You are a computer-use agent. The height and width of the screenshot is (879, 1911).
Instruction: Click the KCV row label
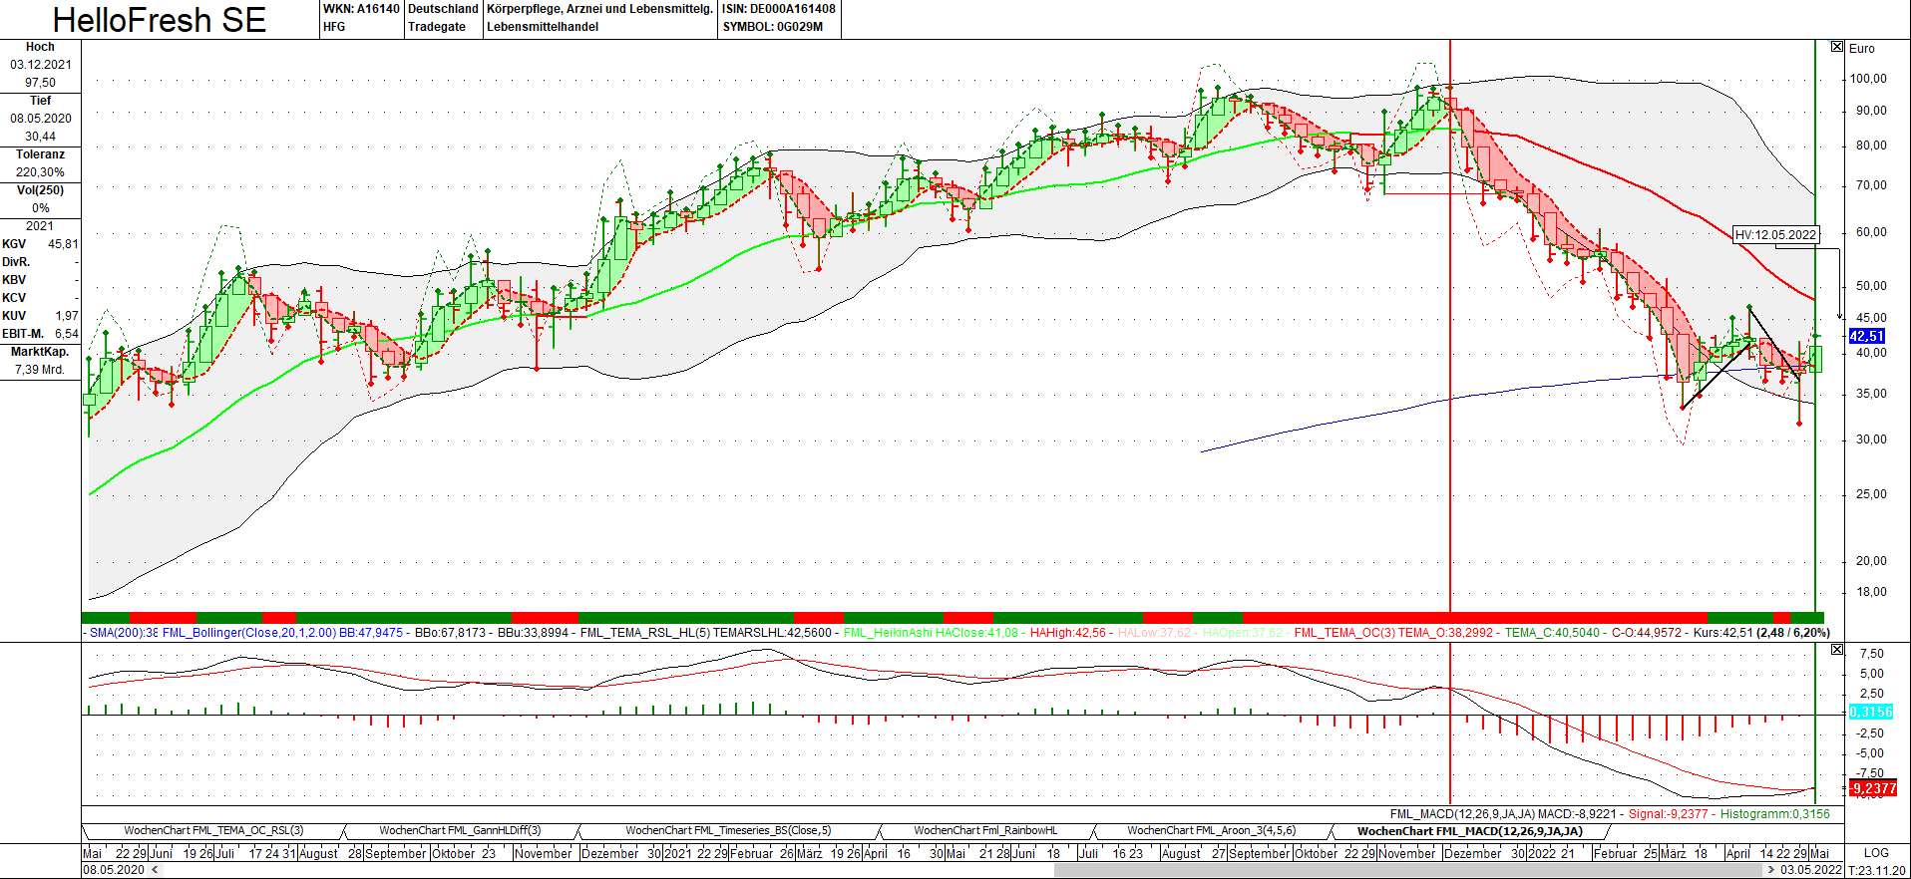(14, 298)
